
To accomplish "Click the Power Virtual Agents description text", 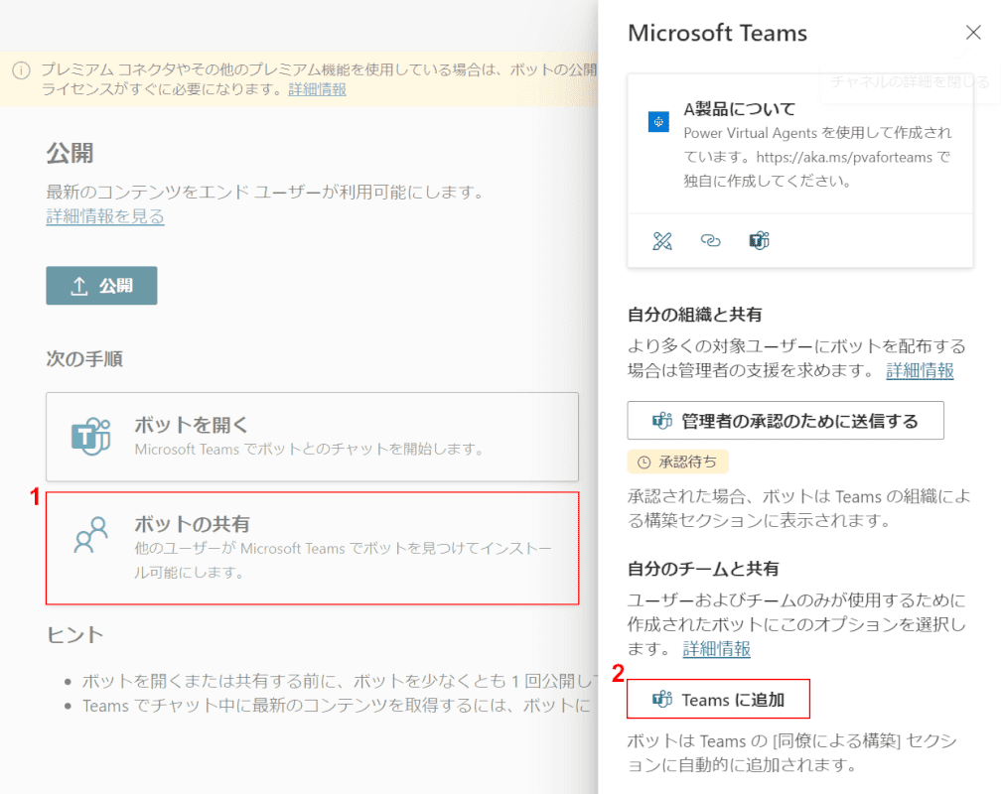I will tap(817, 157).
